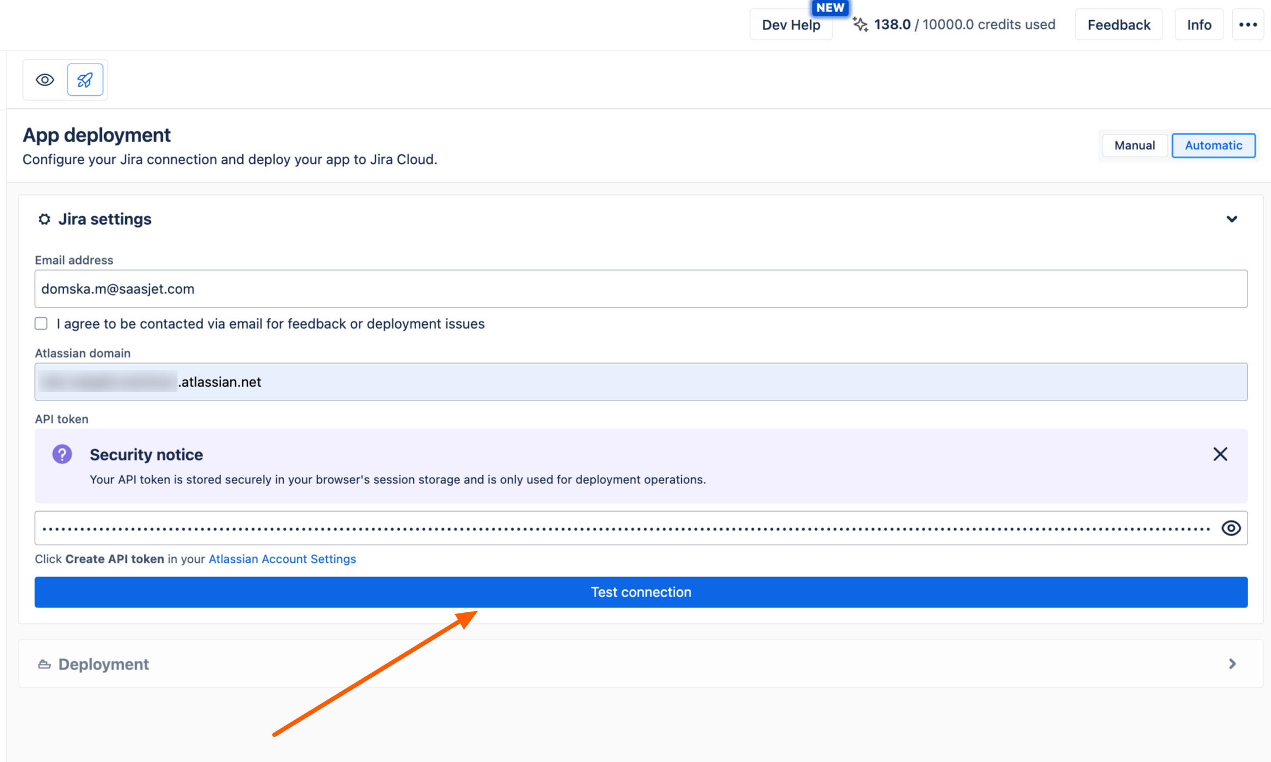Click the credits used counter text
1271x762 pixels.
[964, 24]
